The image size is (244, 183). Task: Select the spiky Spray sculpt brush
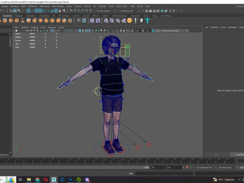[41, 21]
